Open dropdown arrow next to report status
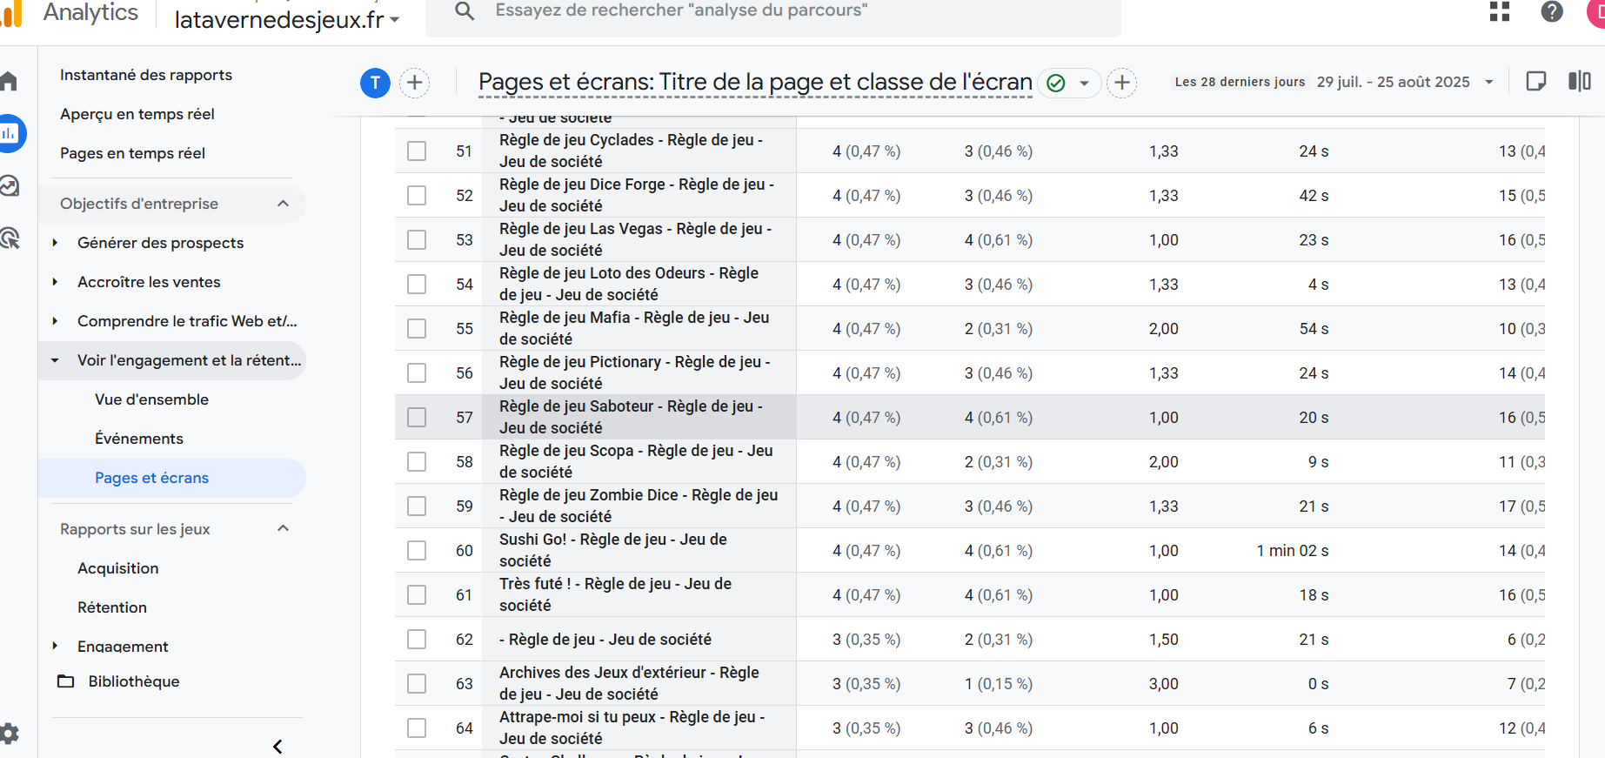The width and height of the screenshot is (1605, 758). tap(1084, 84)
